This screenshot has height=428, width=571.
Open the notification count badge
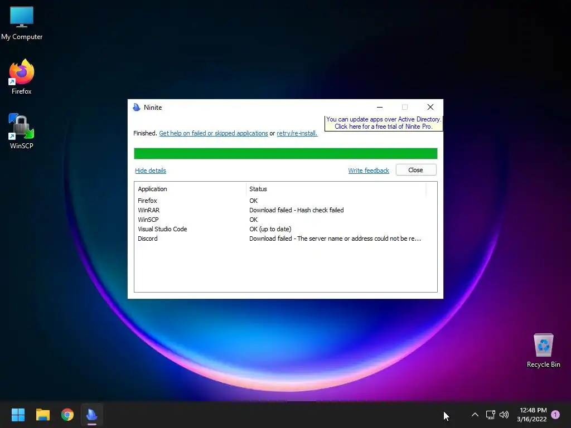tap(555, 415)
